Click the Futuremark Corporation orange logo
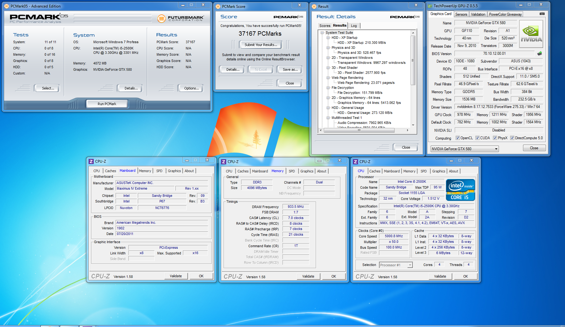The width and height of the screenshot is (565, 327). coord(161,18)
